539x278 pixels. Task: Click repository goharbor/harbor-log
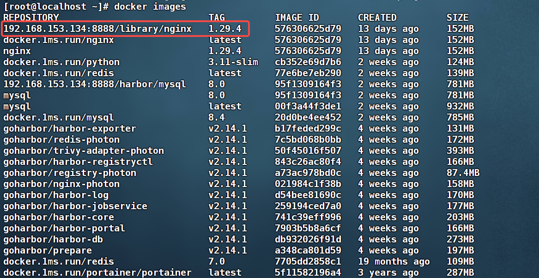point(56,195)
